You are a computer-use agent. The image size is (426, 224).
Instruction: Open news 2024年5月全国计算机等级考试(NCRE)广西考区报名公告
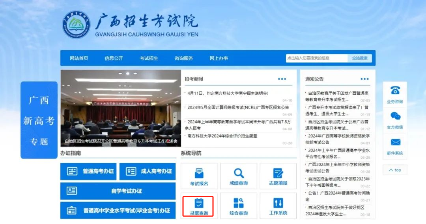(238, 107)
